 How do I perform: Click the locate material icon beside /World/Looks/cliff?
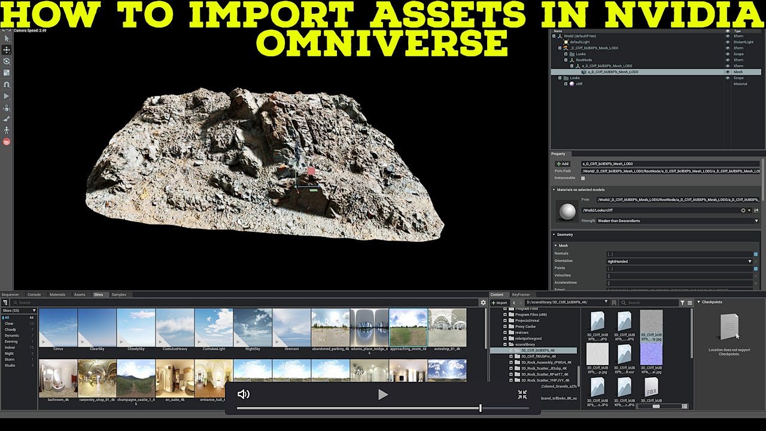pos(756,210)
